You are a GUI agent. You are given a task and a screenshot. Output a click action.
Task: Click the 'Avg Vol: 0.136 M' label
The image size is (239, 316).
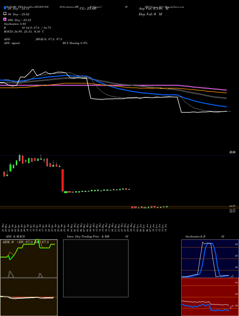[153, 9]
